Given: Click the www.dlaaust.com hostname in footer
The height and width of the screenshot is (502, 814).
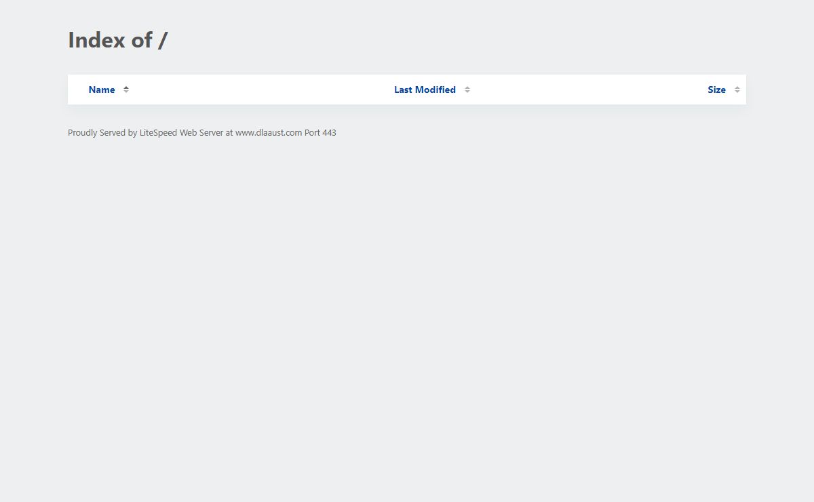Looking at the screenshot, I should (269, 133).
